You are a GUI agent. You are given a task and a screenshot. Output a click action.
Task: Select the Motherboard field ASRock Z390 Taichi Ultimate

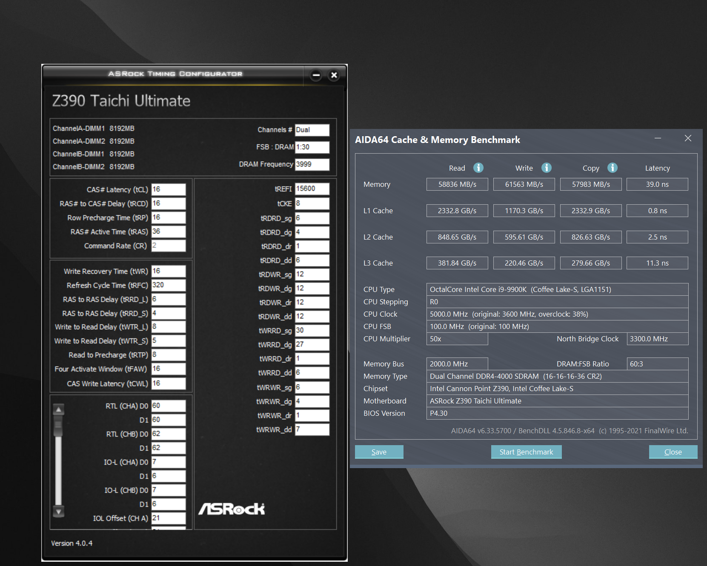coord(557,401)
